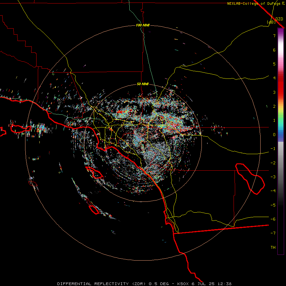Viewport: 286px width, 286px height.
Task: Select the 50 NMI range ring label
Action: 143,84
